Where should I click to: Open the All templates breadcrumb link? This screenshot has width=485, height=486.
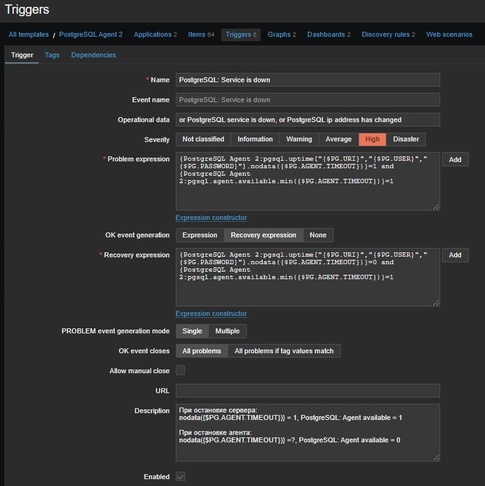point(29,34)
